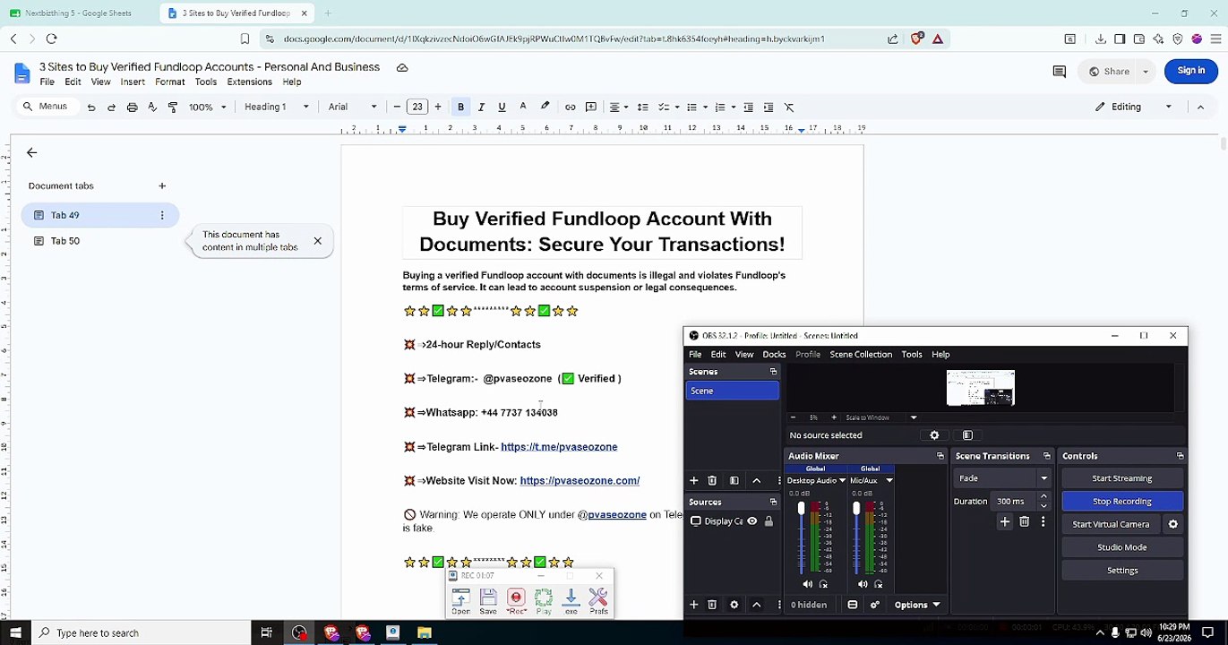Insert a link with the toolbar icon
1228x645 pixels.
[x=570, y=107]
